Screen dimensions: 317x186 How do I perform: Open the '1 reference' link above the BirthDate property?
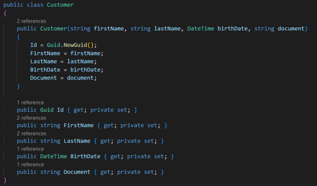(x=30, y=149)
